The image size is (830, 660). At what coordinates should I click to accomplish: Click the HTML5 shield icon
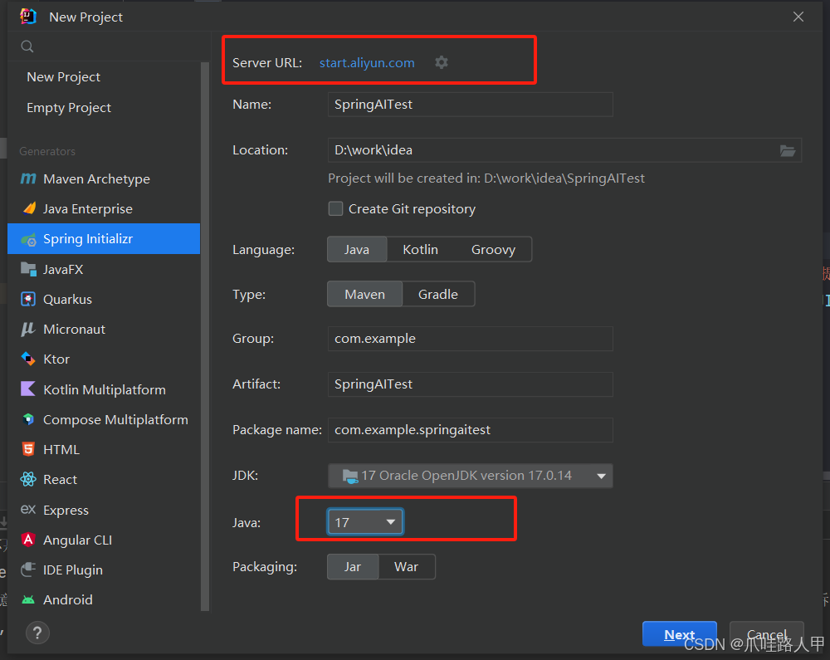click(x=28, y=449)
